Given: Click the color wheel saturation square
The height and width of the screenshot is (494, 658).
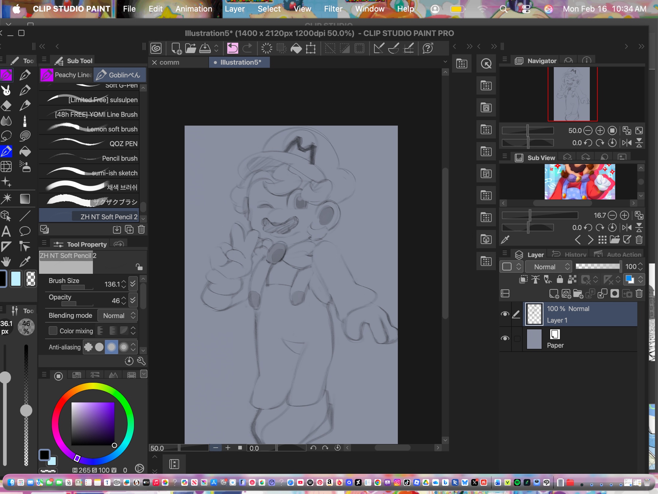Looking at the screenshot, I should pos(93,424).
